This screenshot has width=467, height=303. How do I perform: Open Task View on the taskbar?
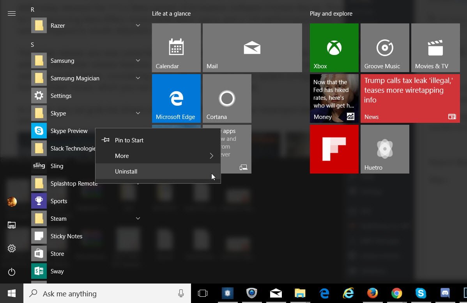(x=203, y=294)
